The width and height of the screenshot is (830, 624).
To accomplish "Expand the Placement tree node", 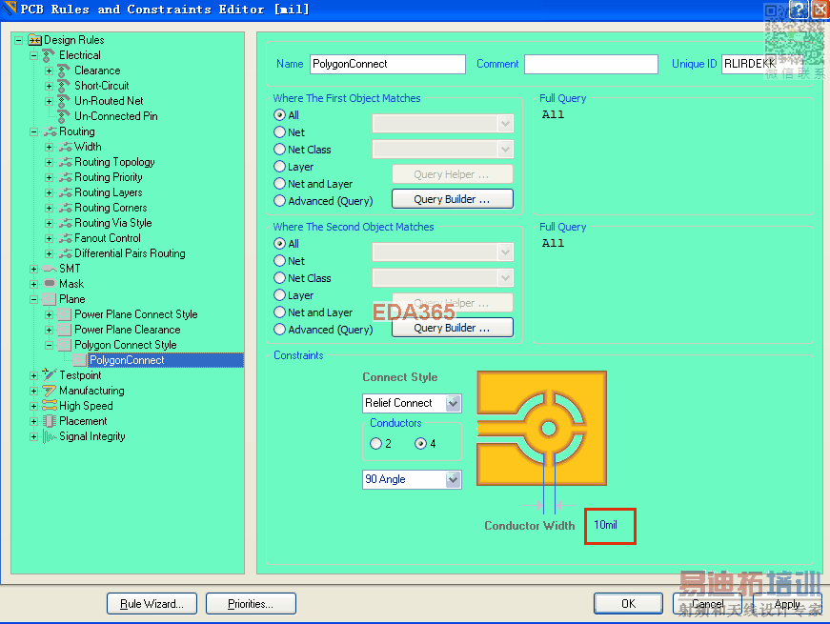I will click(x=34, y=421).
